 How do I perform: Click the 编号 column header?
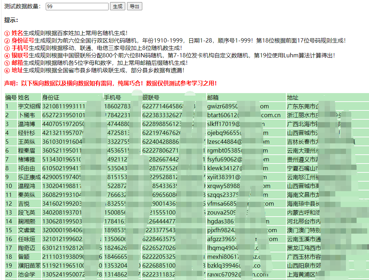tap(11, 98)
